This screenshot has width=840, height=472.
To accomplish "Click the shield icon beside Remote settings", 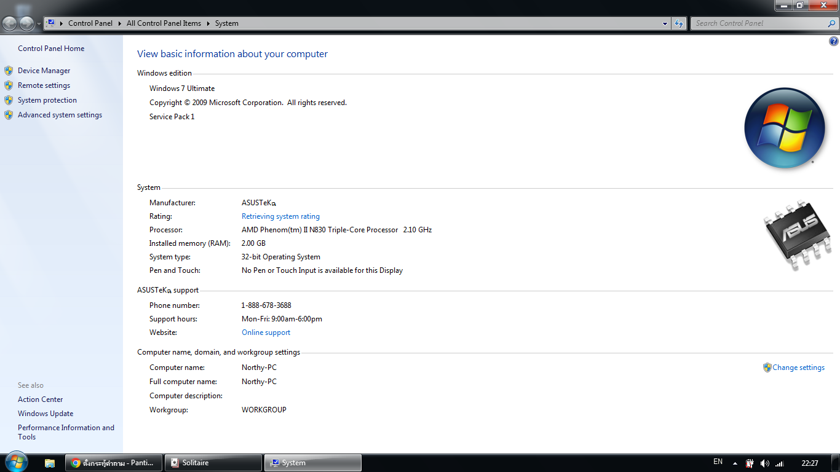I will pos(9,85).
